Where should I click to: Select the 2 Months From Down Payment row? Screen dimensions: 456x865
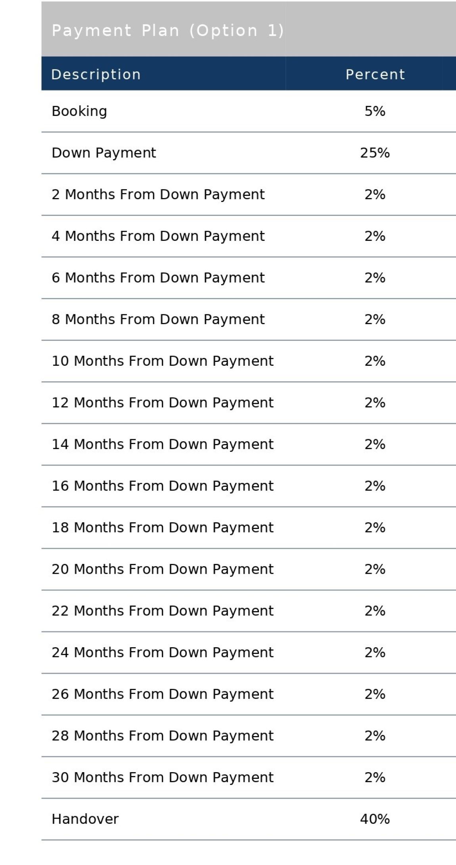click(158, 194)
